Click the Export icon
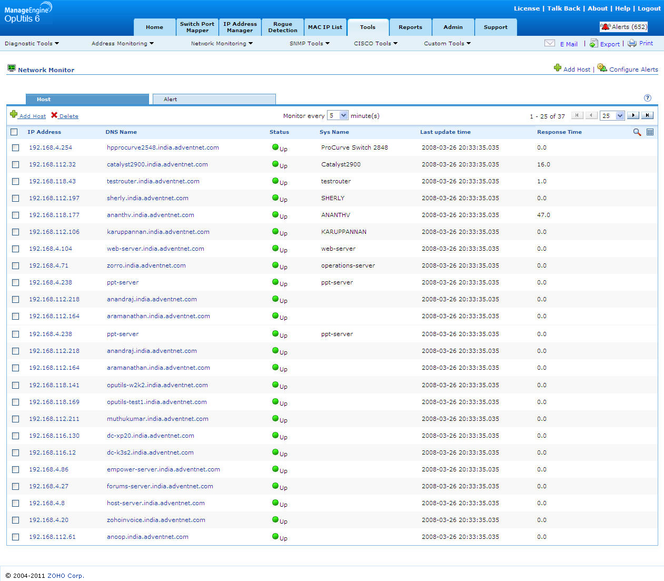Screen dimensions: 664x581 593,43
